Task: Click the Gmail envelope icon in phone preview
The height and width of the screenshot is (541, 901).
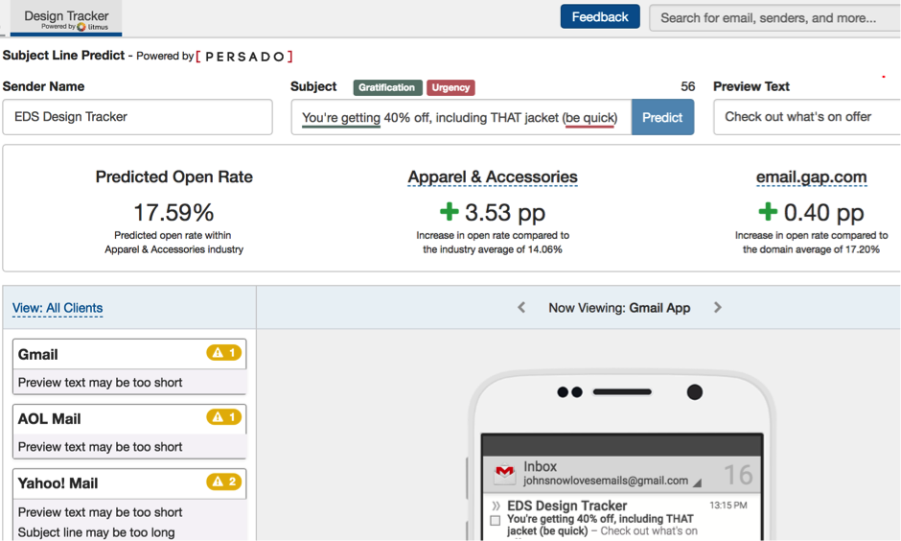Action: (x=504, y=473)
